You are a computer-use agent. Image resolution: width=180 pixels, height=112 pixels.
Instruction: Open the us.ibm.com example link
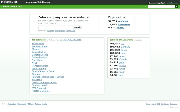coord(70,31)
